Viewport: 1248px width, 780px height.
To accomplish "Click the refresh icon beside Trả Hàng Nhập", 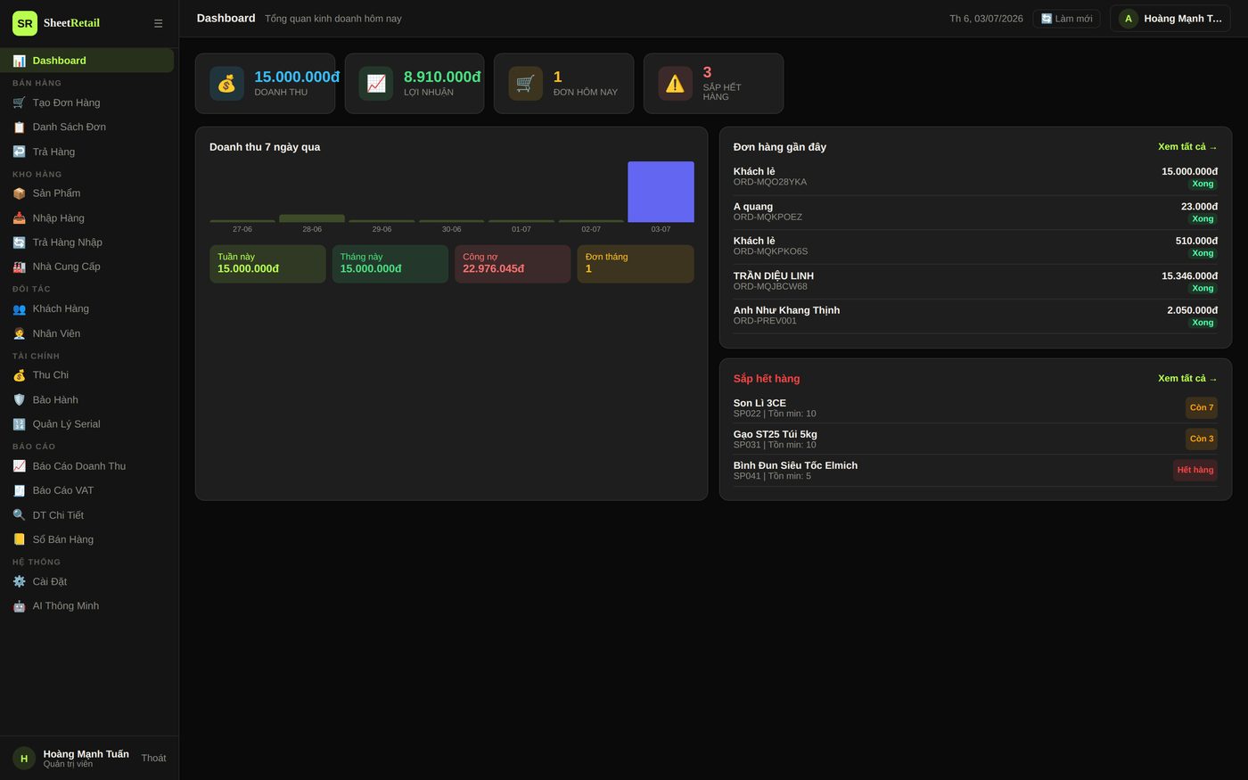I will 19,242.
